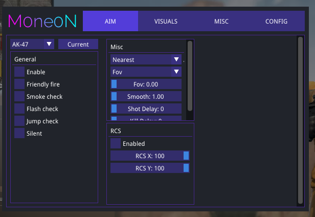Image resolution: width=315 pixels, height=217 pixels.
Task: Enable Jump check option
Action: tap(19, 121)
